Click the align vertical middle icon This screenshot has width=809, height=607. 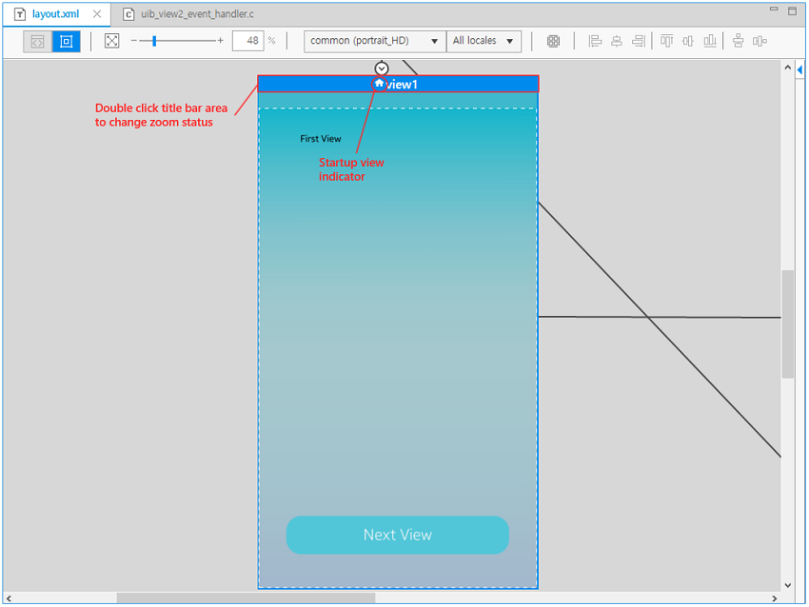688,41
